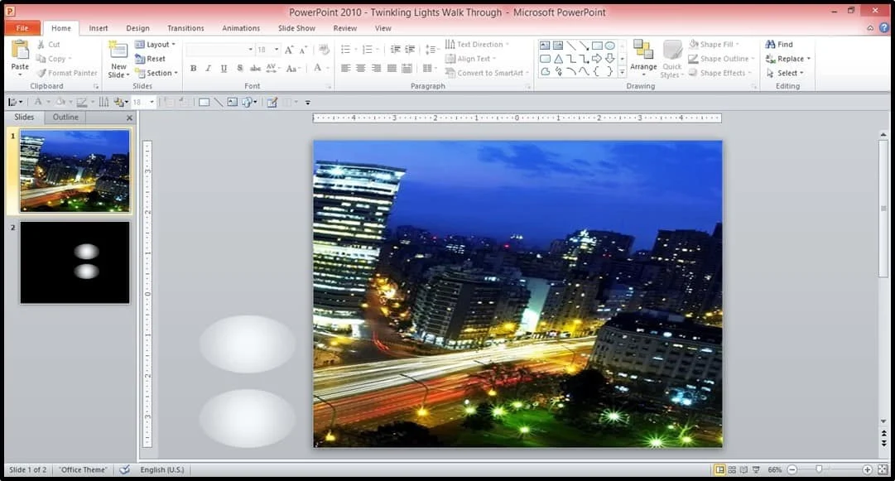Open the Layout dropdown
The height and width of the screenshot is (481, 895).
click(x=156, y=45)
